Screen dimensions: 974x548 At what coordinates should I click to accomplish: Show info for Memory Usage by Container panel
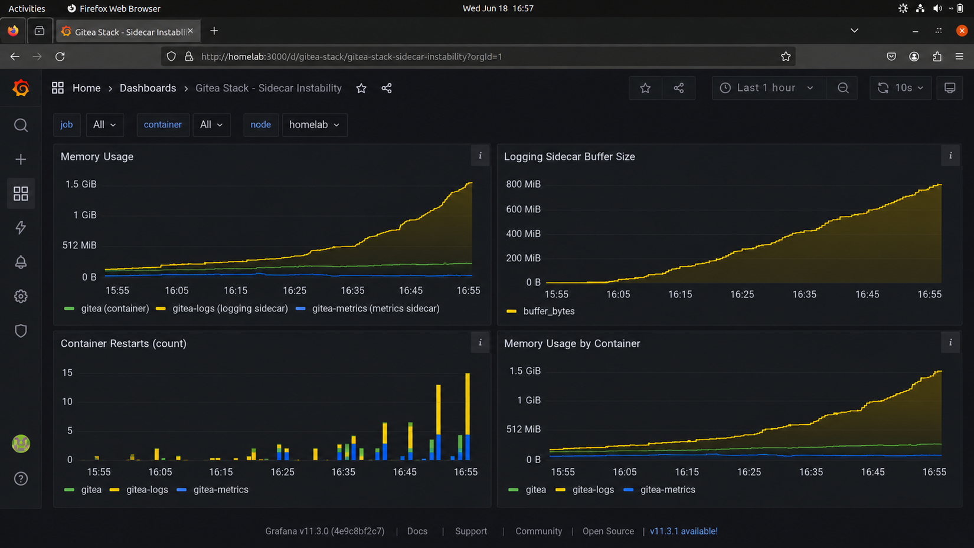[x=950, y=343]
